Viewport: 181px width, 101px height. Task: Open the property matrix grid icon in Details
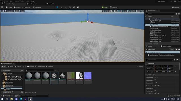tap(174, 59)
